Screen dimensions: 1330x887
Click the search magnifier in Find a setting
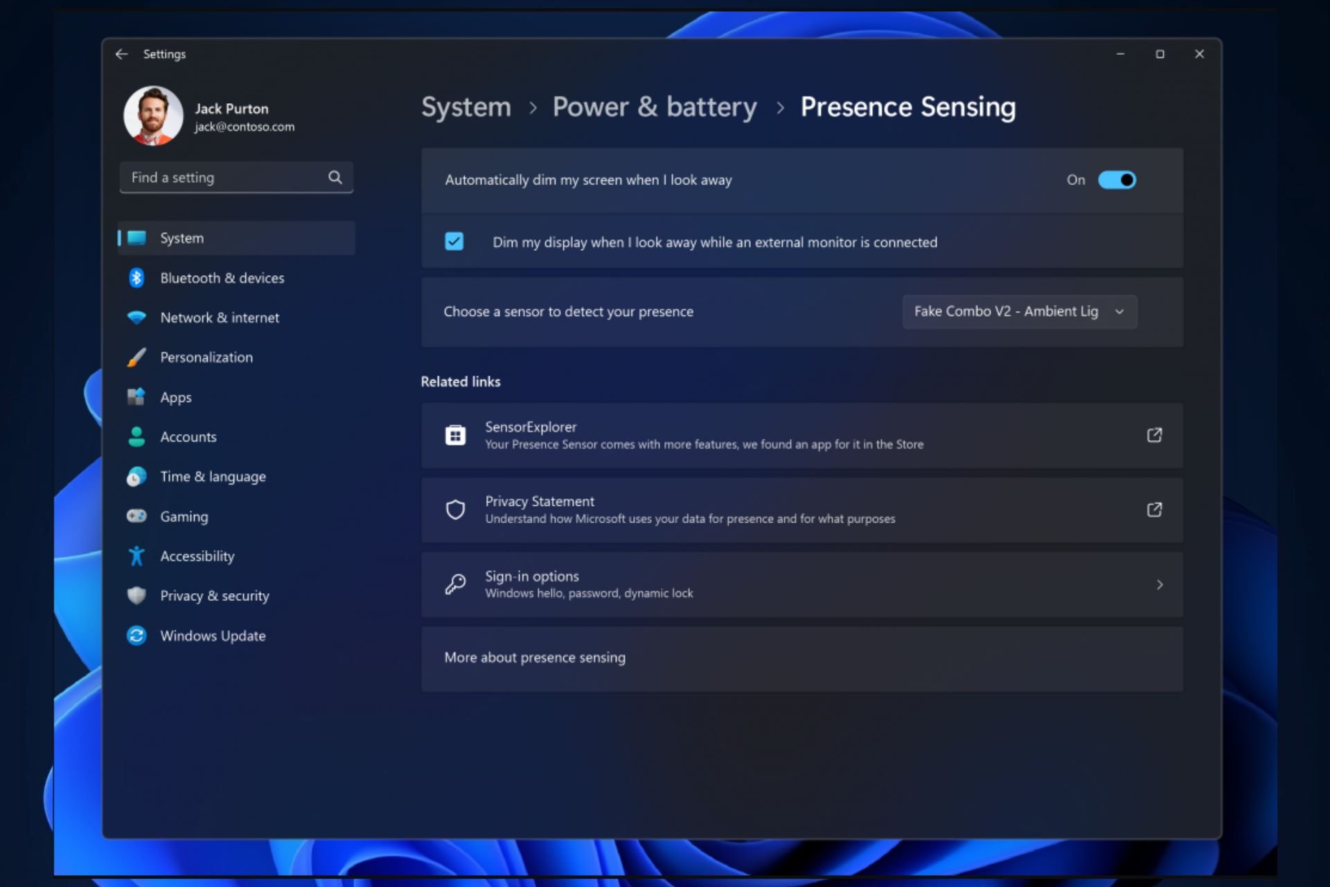[x=335, y=177]
